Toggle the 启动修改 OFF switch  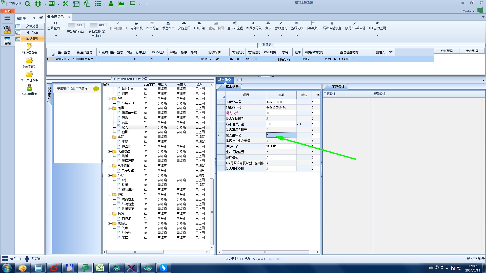point(98,25)
